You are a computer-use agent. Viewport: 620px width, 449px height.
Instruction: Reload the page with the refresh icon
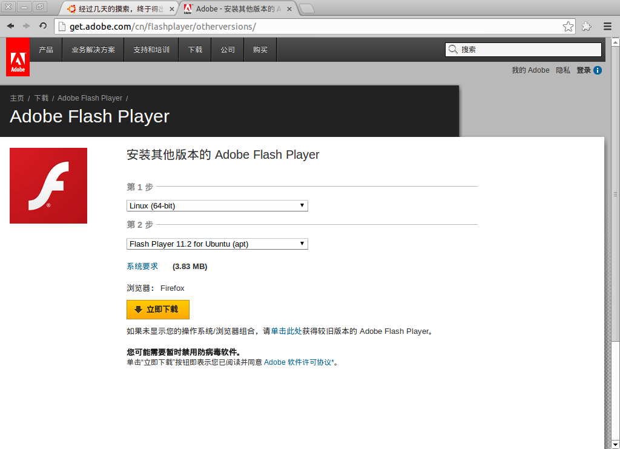click(x=43, y=26)
